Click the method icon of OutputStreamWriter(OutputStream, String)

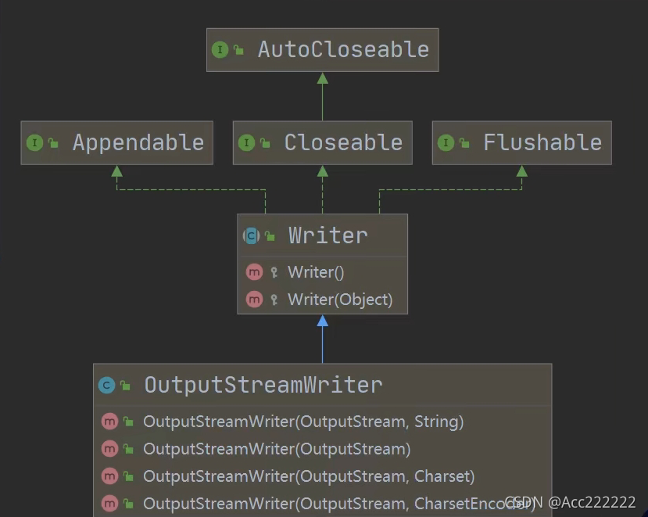pyautogui.click(x=109, y=422)
